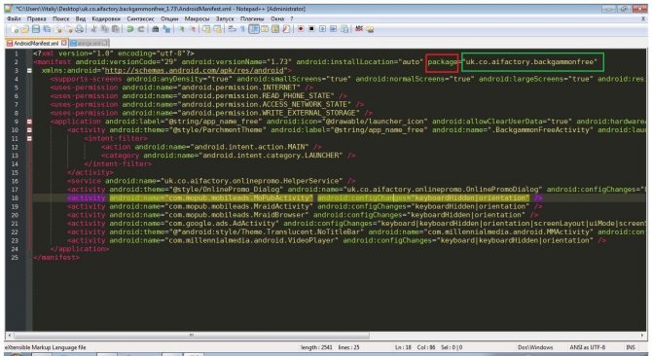Open the Макросы menu

[x=198, y=18]
